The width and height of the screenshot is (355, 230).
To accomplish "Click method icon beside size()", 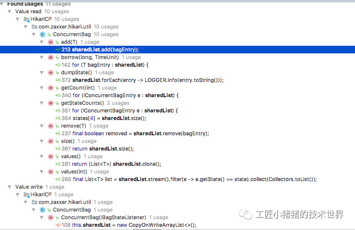I will click(51, 141).
